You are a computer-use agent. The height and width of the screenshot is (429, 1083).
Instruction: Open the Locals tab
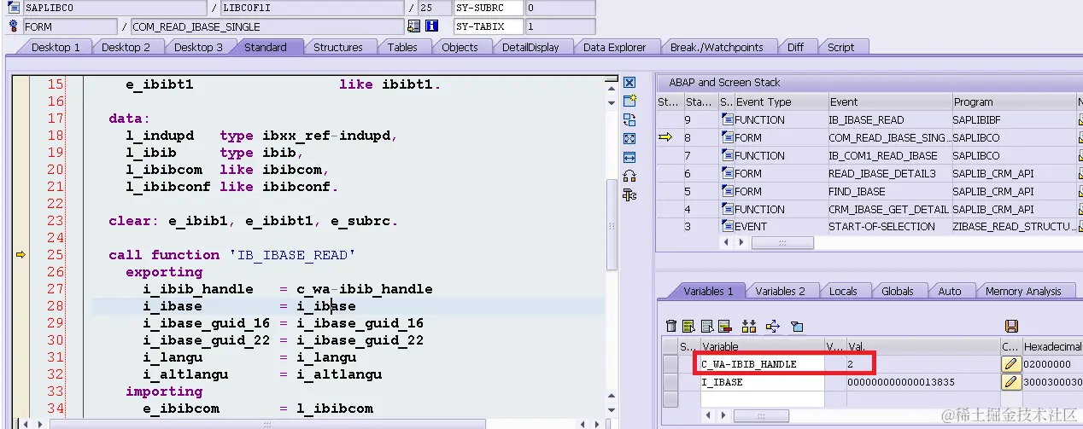coord(843,292)
